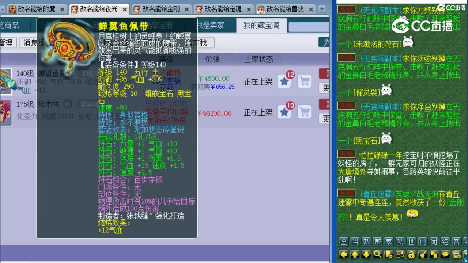This screenshot has height=263, width=468.
Task: Open a new tab with plus button
Action: tap(322, 8)
